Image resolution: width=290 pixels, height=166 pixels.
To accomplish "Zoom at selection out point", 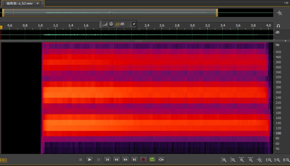I will pyautogui.click(x=277, y=160).
